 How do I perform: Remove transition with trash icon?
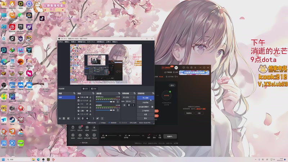tap(129, 105)
